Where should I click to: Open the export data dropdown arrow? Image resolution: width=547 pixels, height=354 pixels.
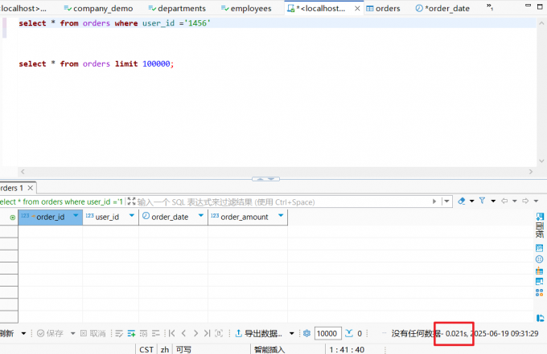point(291,333)
